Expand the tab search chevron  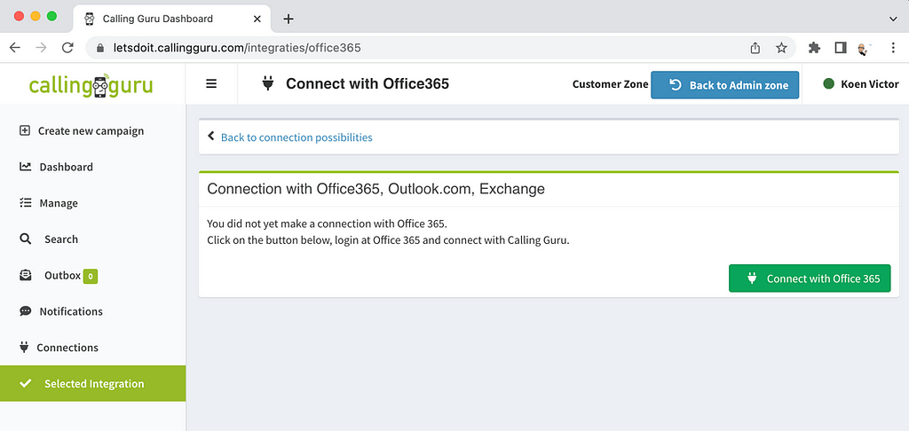tap(893, 19)
